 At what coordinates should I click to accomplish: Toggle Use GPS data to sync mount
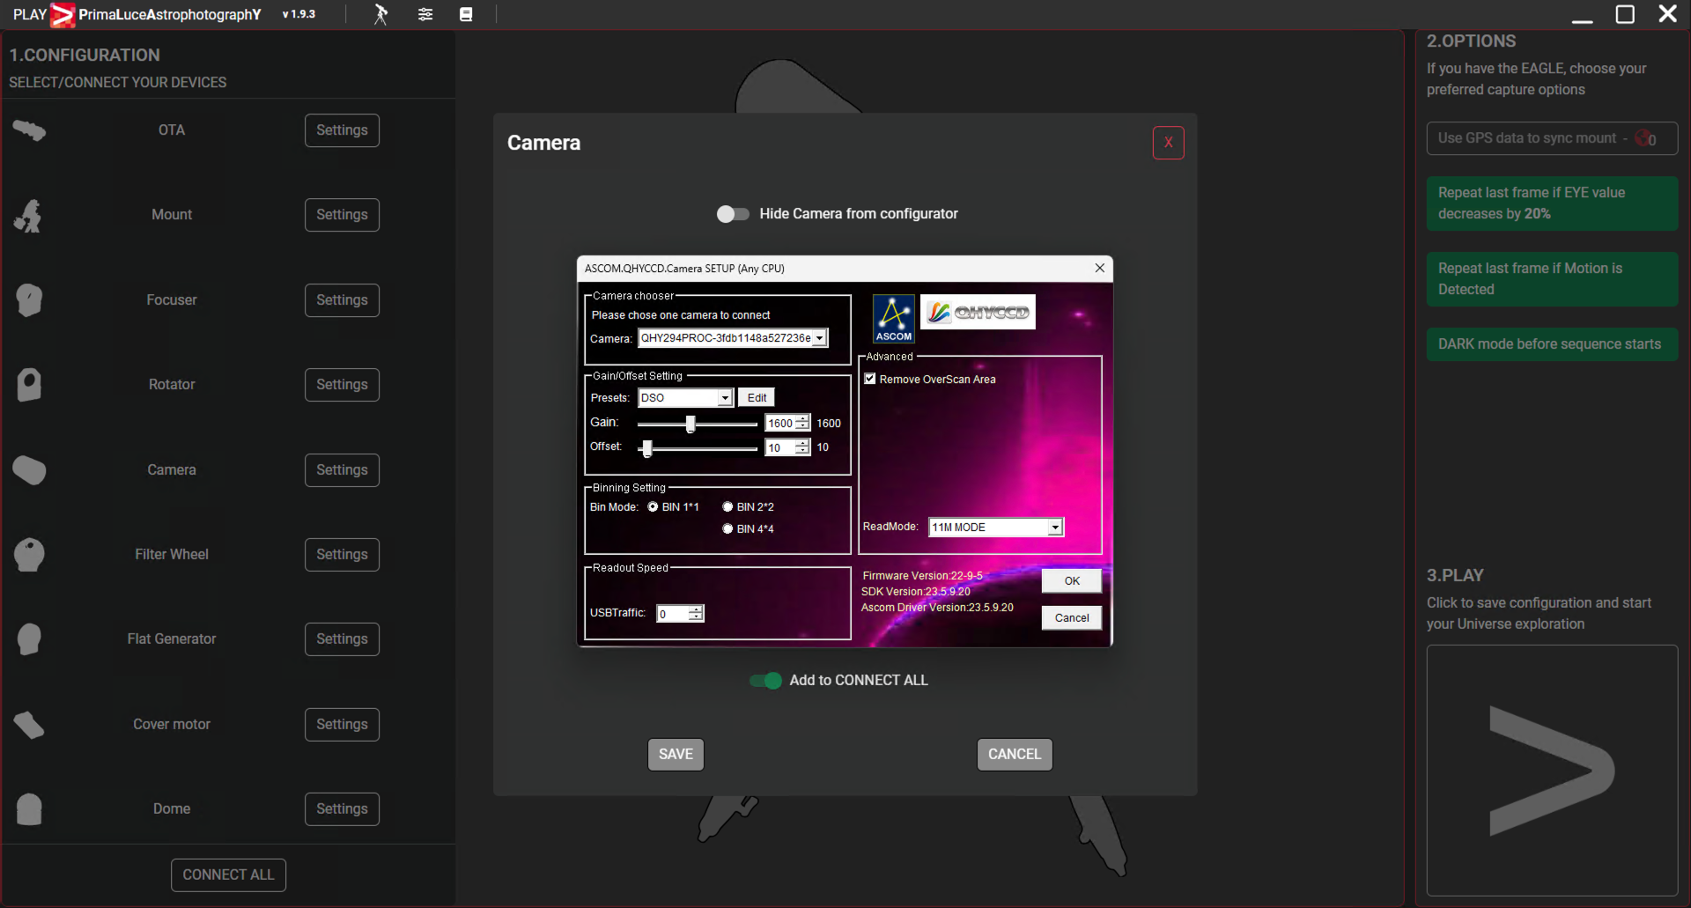click(1552, 138)
